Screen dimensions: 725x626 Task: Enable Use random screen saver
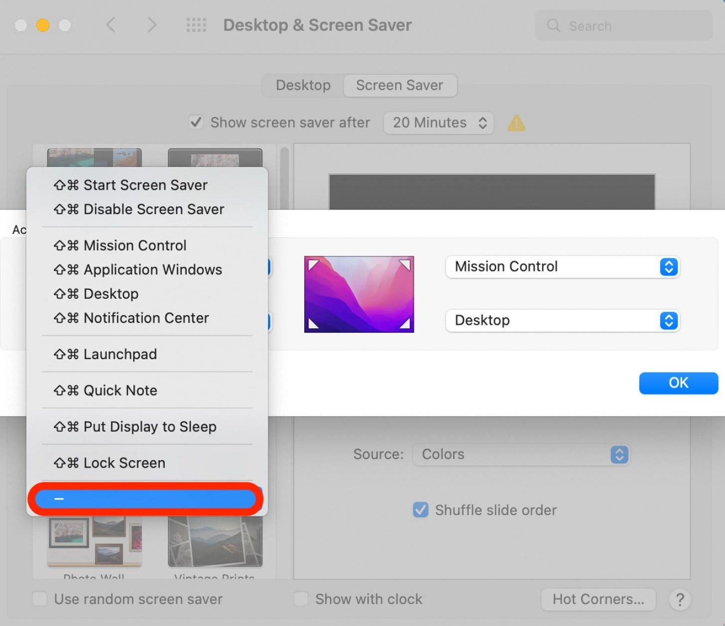pos(39,599)
